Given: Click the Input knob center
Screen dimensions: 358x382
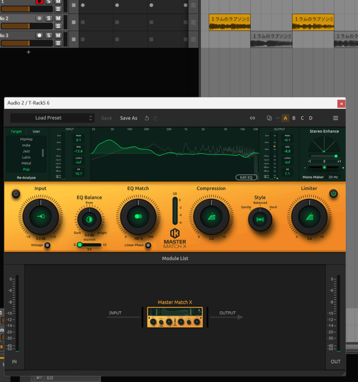Looking at the screenshot, I should point(41,216).
